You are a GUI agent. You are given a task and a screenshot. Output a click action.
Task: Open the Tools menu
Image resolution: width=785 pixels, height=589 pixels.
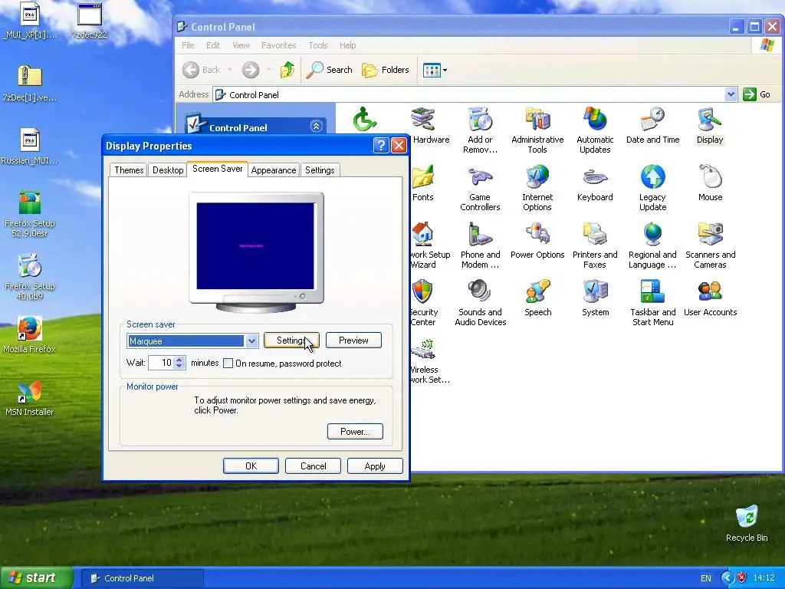(318, 45)
